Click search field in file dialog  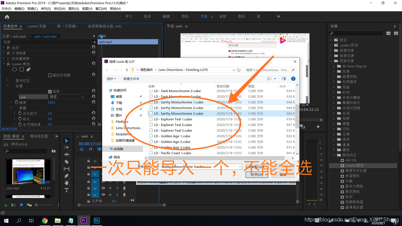270,70
